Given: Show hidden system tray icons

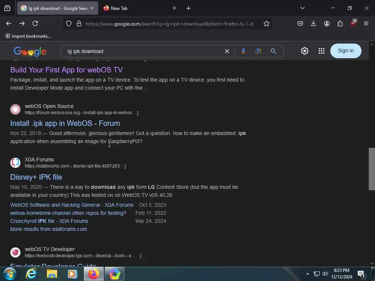Looking at the screenshot, I should coord(308,274).
